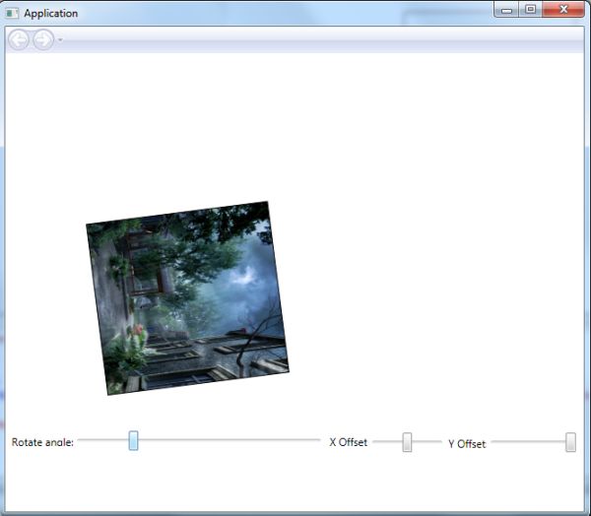Click the back navigation arrow button

[x=19, y=39]
